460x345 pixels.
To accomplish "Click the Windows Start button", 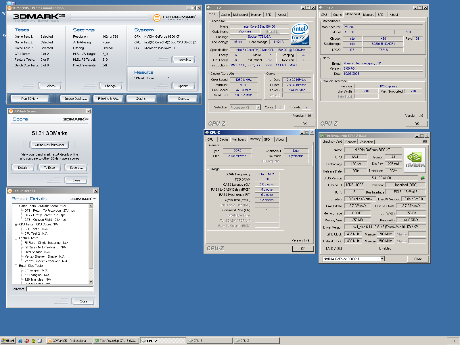I will (x=8, y=341).
